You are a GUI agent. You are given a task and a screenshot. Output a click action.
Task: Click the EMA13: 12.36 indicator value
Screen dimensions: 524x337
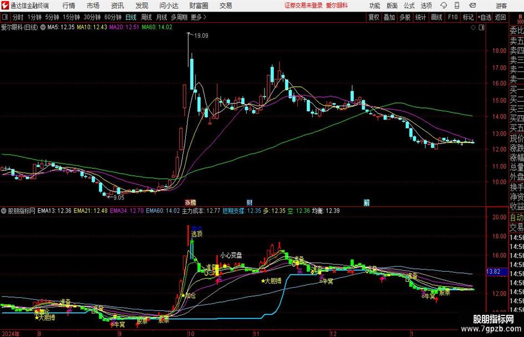[54, 211]
